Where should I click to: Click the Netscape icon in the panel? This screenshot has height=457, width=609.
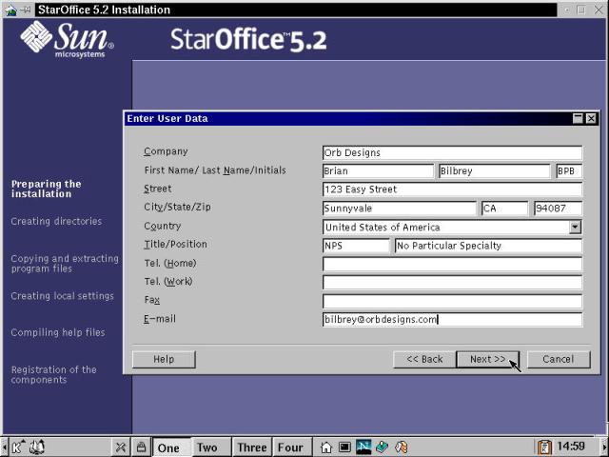[363, 447]
